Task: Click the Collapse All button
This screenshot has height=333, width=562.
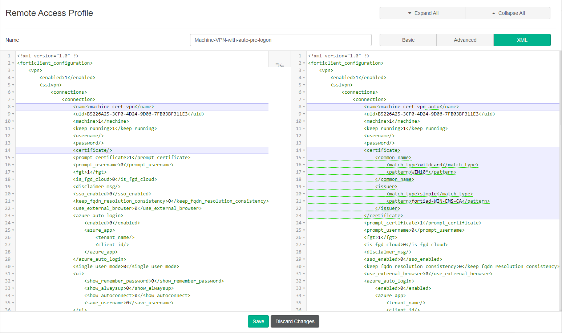Action: tap(508, 13)
